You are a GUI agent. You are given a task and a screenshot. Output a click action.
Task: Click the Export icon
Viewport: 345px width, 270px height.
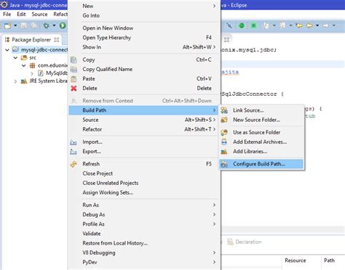(74, 152)
